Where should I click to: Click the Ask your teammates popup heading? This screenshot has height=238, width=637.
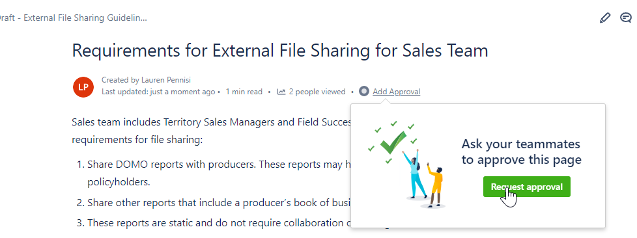tap(521, 152)
